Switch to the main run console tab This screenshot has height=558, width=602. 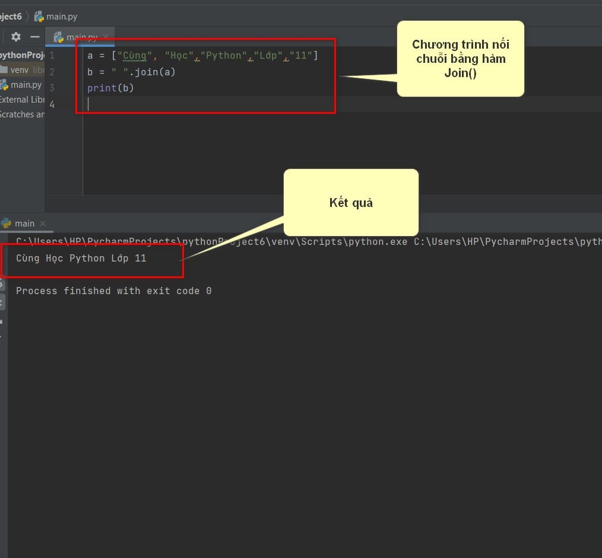click(24, 223)
